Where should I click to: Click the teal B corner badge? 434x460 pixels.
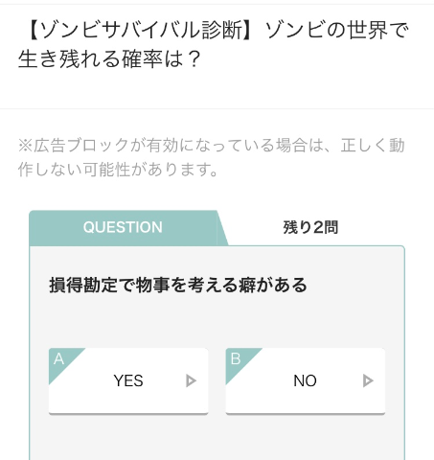[x=238, y=360]
